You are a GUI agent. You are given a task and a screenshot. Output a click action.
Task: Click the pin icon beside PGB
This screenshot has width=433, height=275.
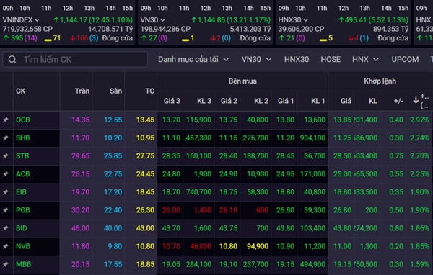pos(6,210)
